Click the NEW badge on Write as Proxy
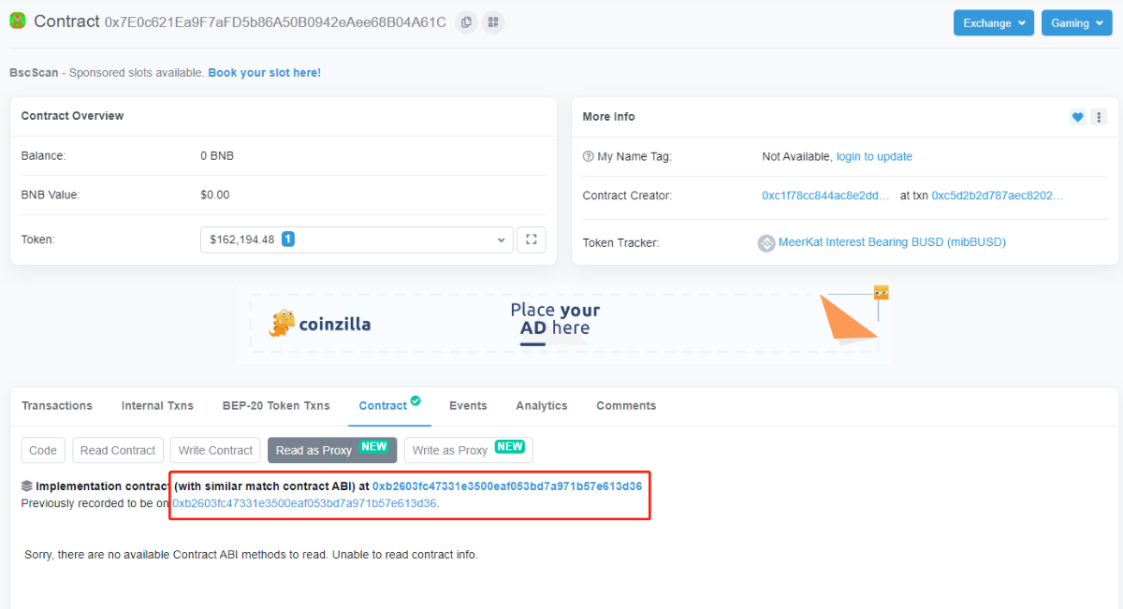Screen dimensions: 1123x609 tap(510, 447)
